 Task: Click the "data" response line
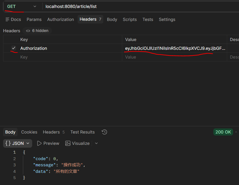click(56, 171)
